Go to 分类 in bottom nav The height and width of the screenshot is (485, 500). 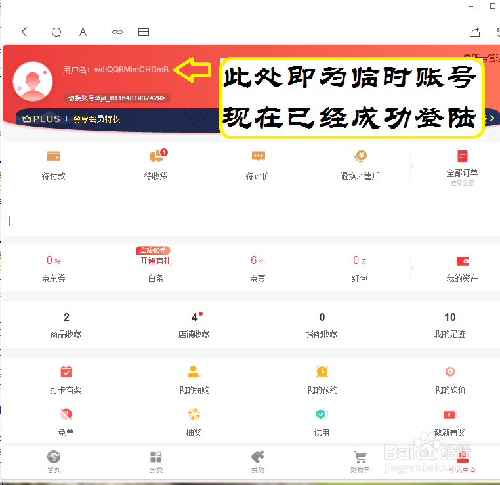[x=156, y=461]
